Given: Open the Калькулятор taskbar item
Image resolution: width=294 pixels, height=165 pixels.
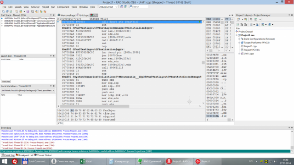Looking at the screenshot, I should 121,161.
